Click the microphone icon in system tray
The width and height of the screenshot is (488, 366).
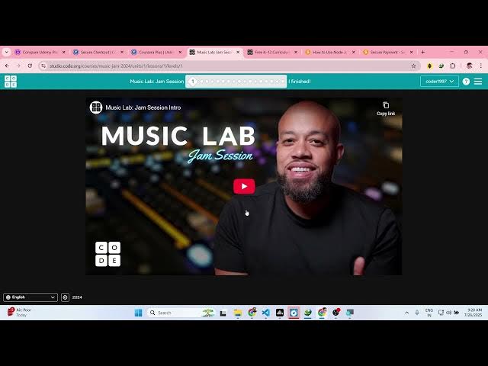coord(417,313)
